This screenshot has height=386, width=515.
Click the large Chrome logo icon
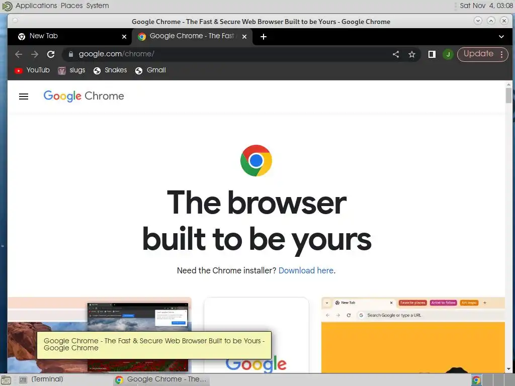click(256, 160)
